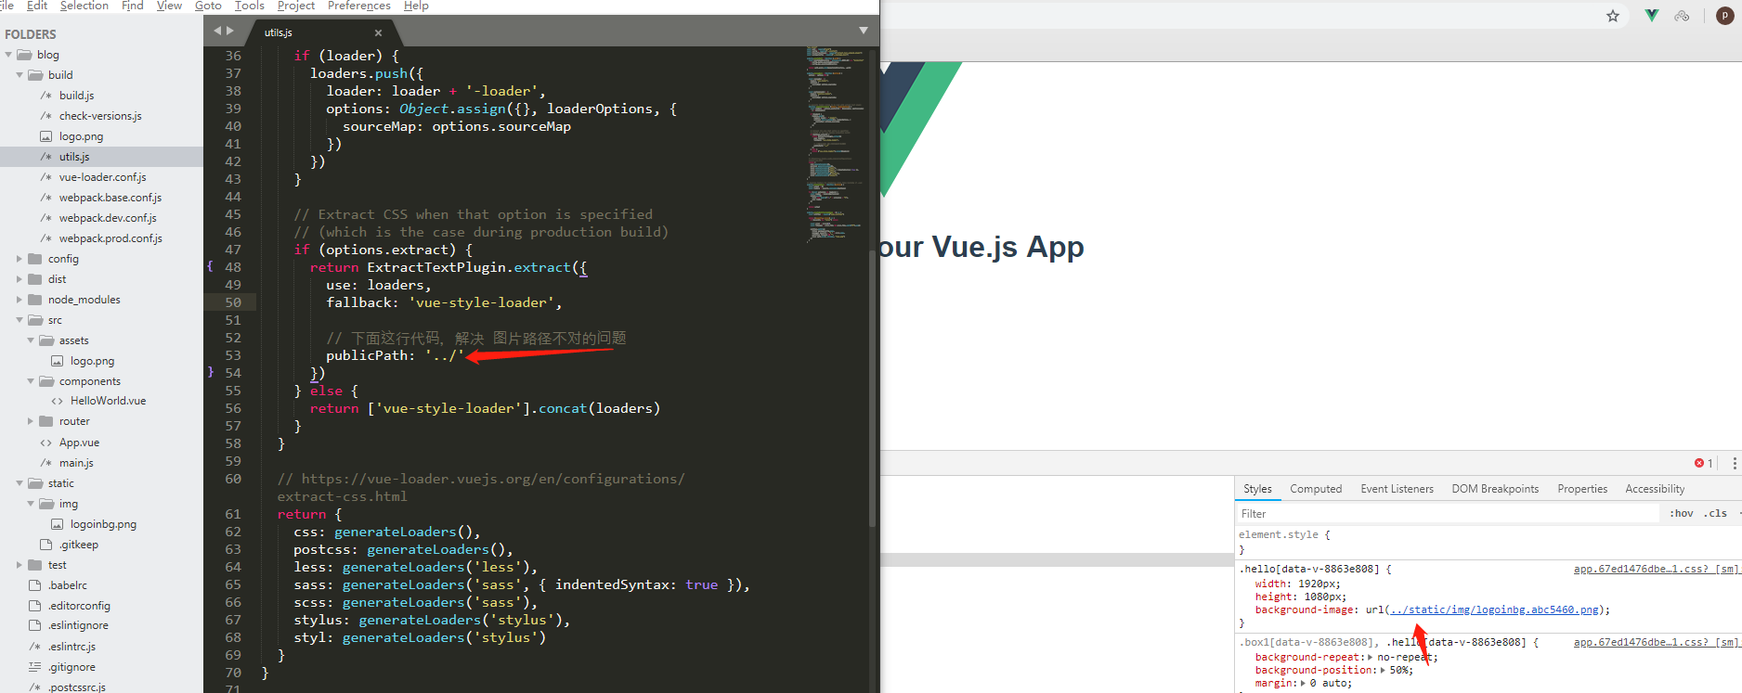Click the fold marker at line 48
Screen dimensions: 1742x693
pyautogui.click(x=210, y=267)
